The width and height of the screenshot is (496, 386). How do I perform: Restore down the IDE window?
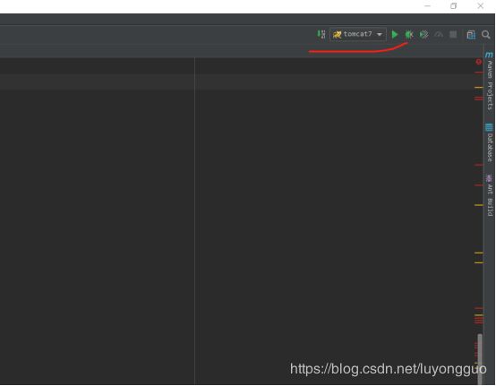tap(453, 6)
